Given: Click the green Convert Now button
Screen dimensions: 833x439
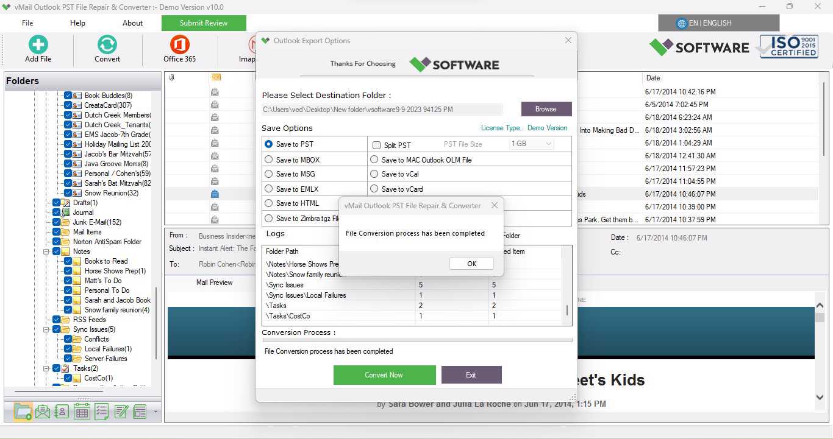Looking at the screenshot, I should click(x=384, y=375).
